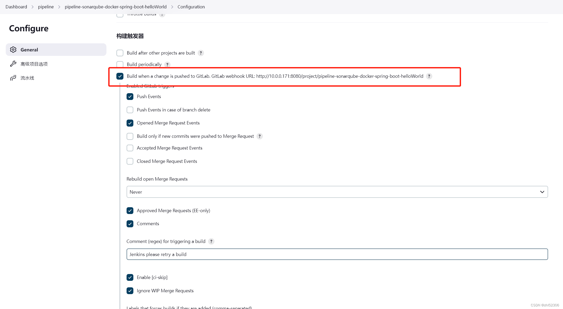Click breadcrumb chevron before Configuration

point(172,7)
